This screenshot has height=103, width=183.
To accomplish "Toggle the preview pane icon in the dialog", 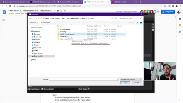I will [x=137, y=23].
